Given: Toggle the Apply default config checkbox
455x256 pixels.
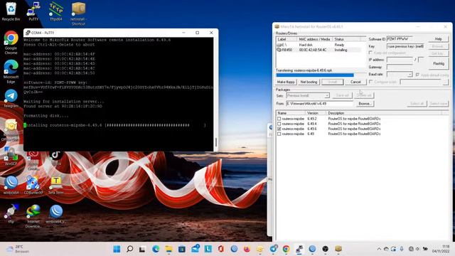Looking at the screenshot, I should [417, 75].
